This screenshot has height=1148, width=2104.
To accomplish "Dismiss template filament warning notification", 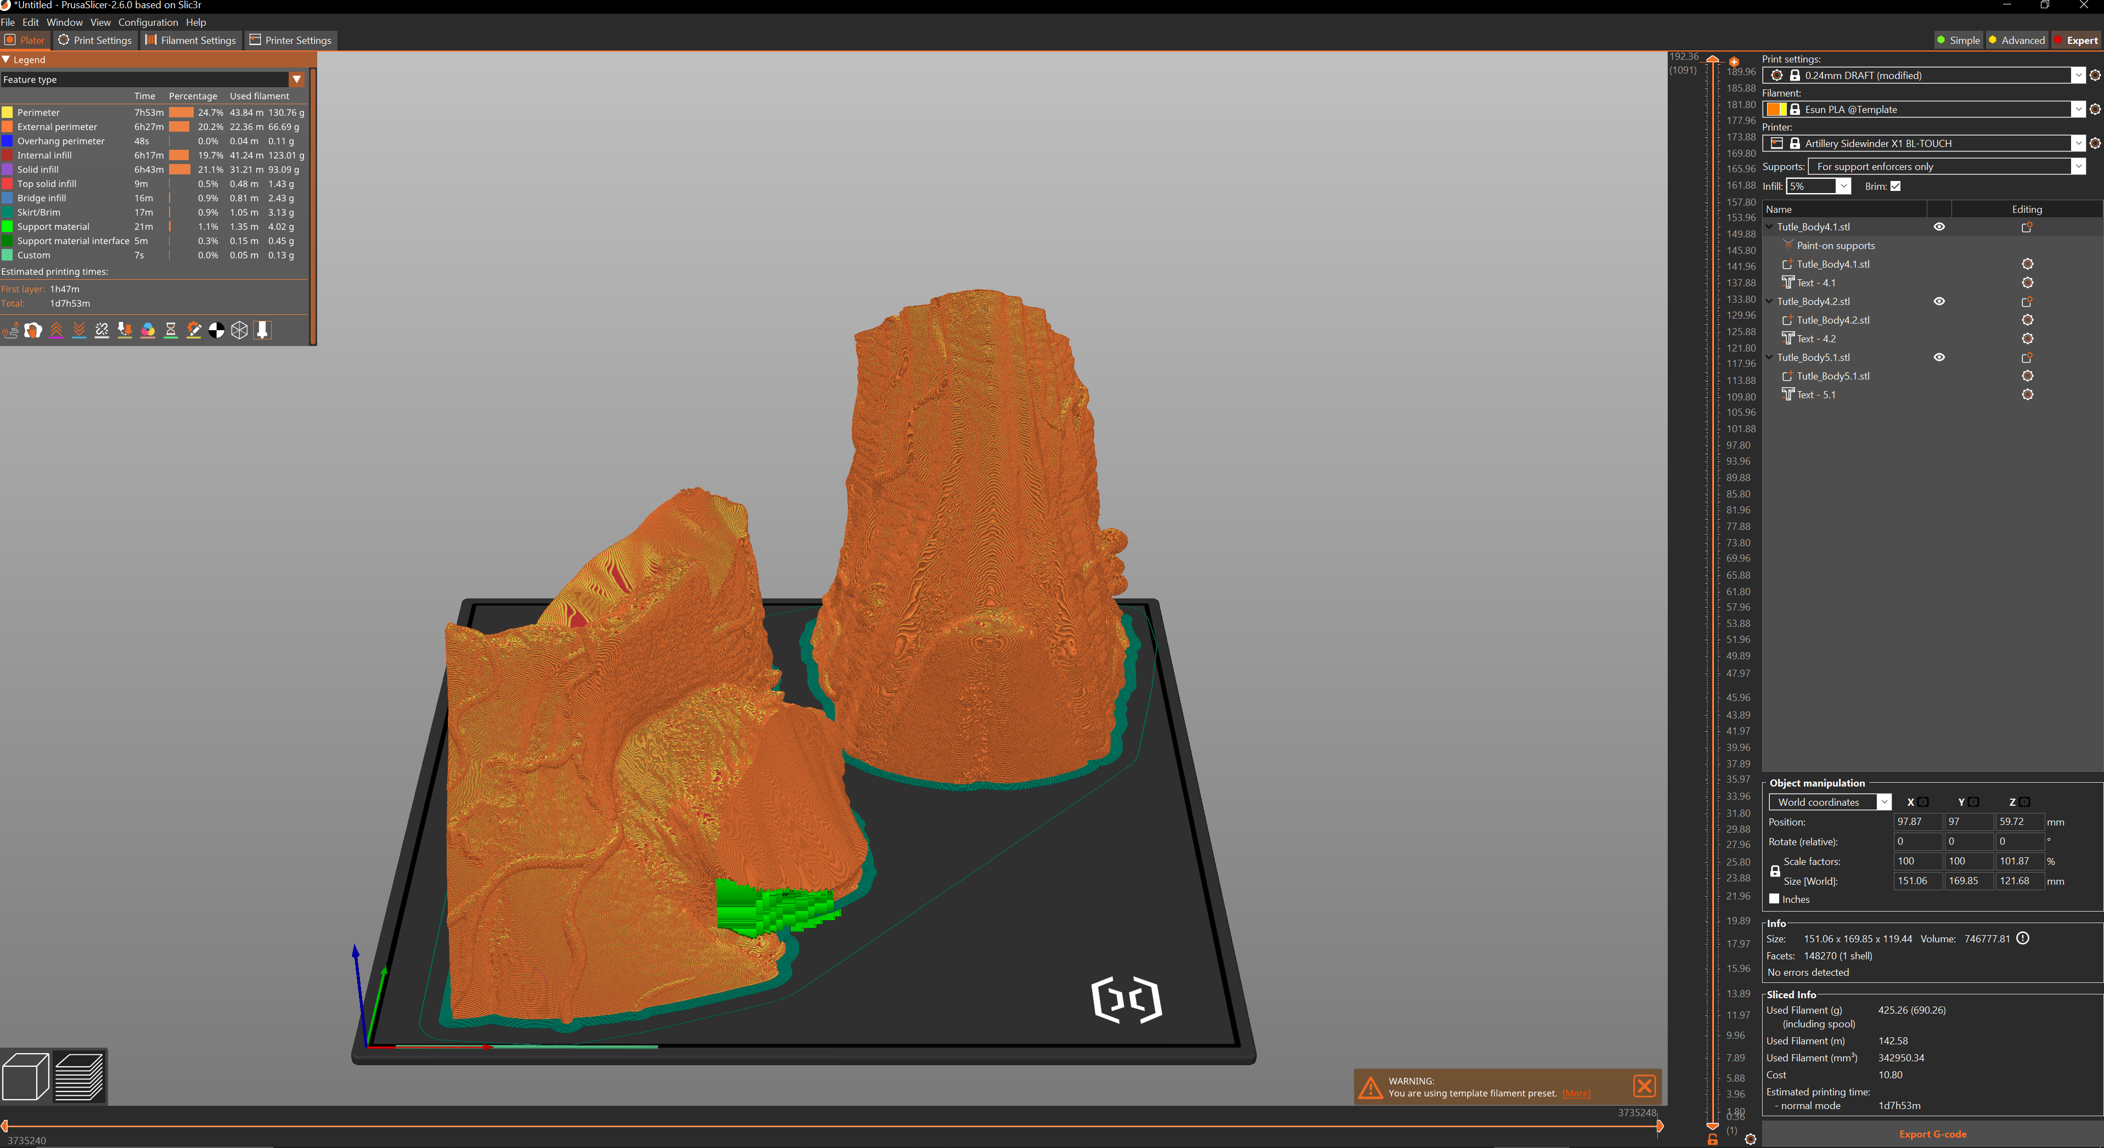I will [x=1644, y=1086].
